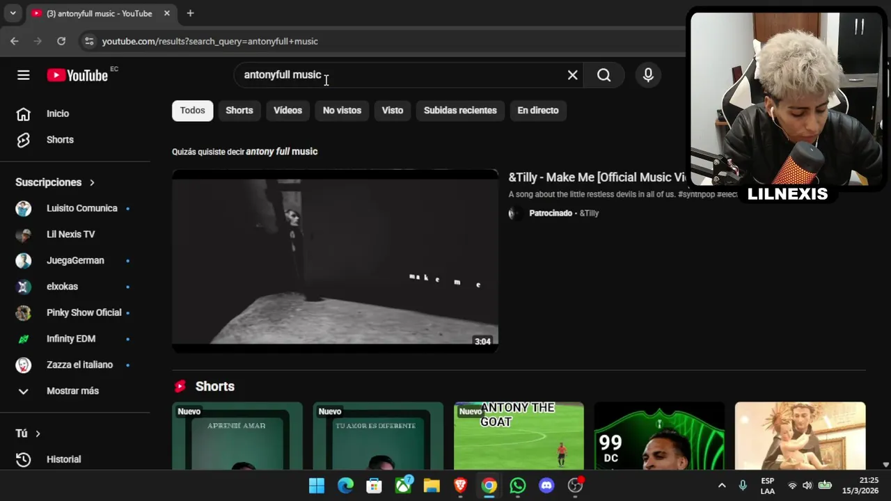Open the YouTube hamburger guide menu

pos(24,75)
